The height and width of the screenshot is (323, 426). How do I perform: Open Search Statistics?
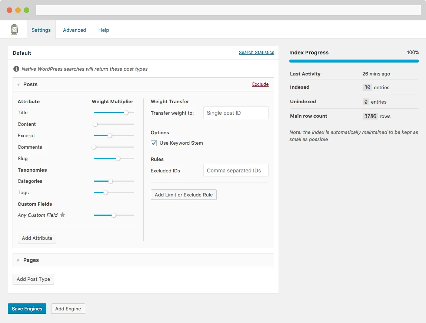[256, 52]
